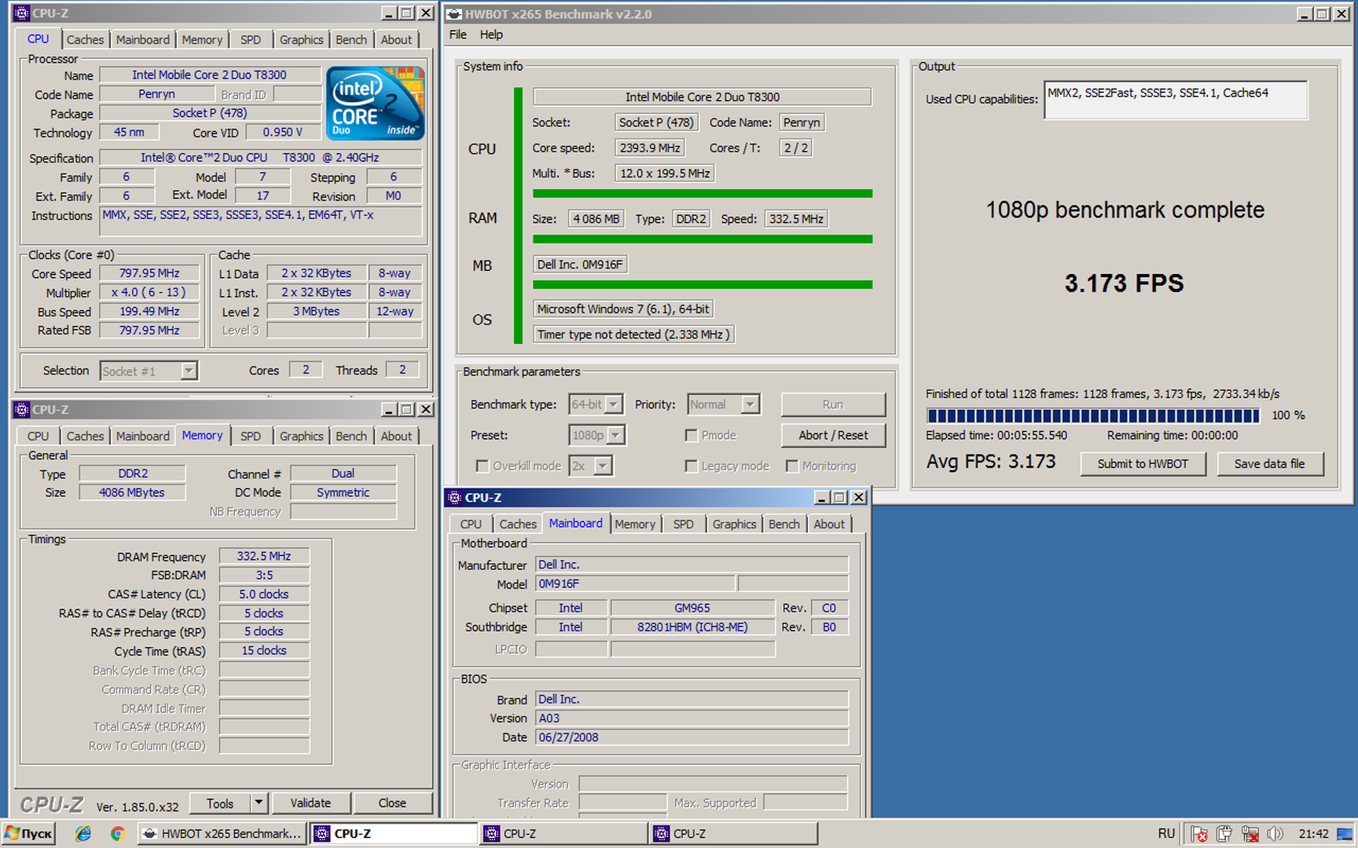Click the BIOS Date 06/27/2008 field
Image resolution: width=1358 pixels, height=848 pixels.
[692, 737]
